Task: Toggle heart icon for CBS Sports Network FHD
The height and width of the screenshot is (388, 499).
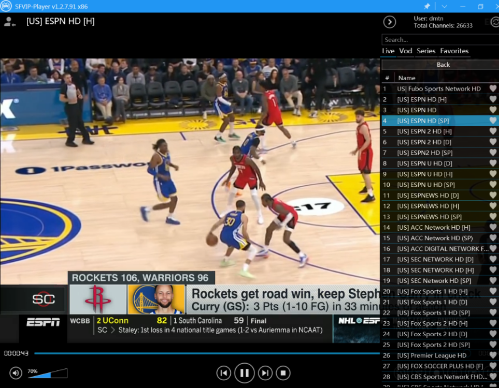Action: (x=493, y=377)
